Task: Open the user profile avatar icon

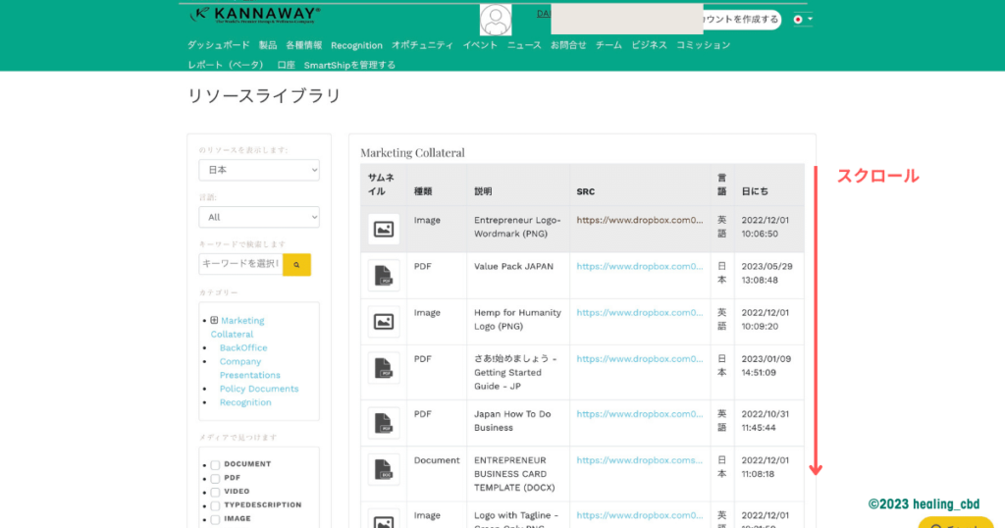Action: click(496, 20)
